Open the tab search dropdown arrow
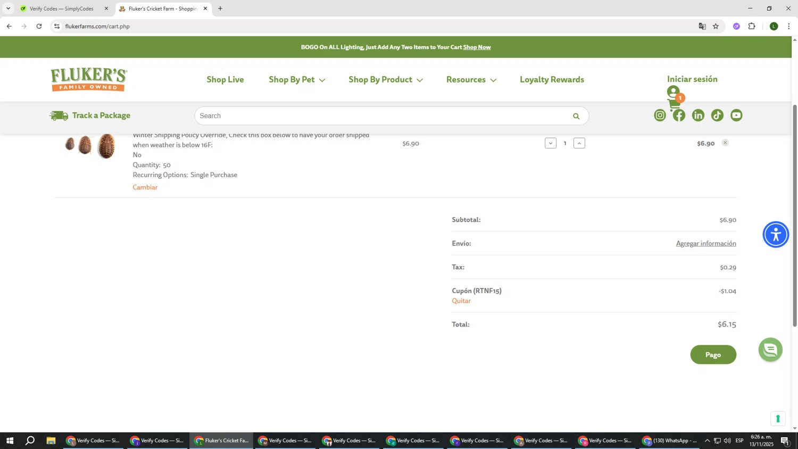 click(8, 9)
